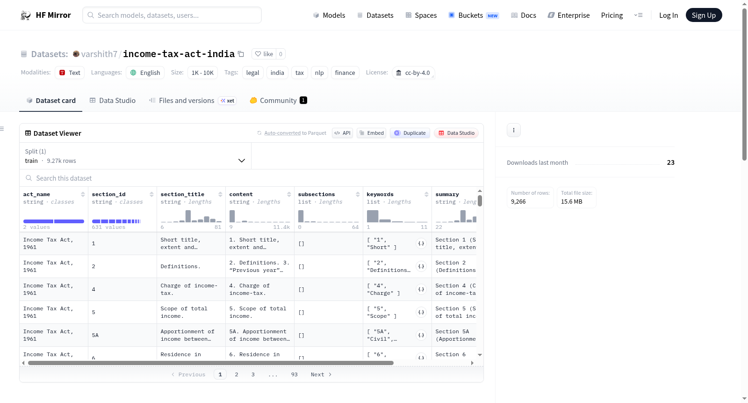
Task: Filter by the finance tag
Action: tap(345, 73)
